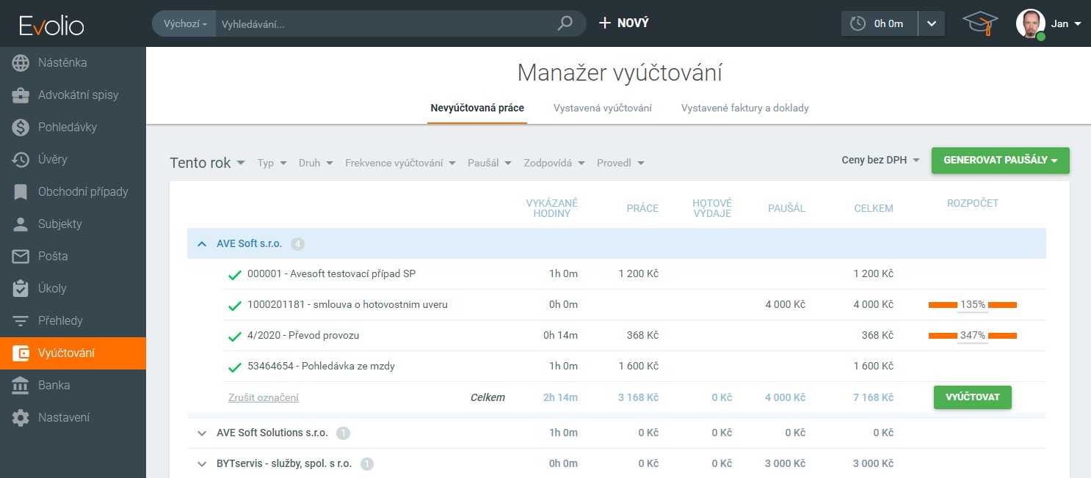Image resolution: width=1091 pixels, height=478 pixels.
Task: Click the timer clock icon
Action: pos(858,23)
